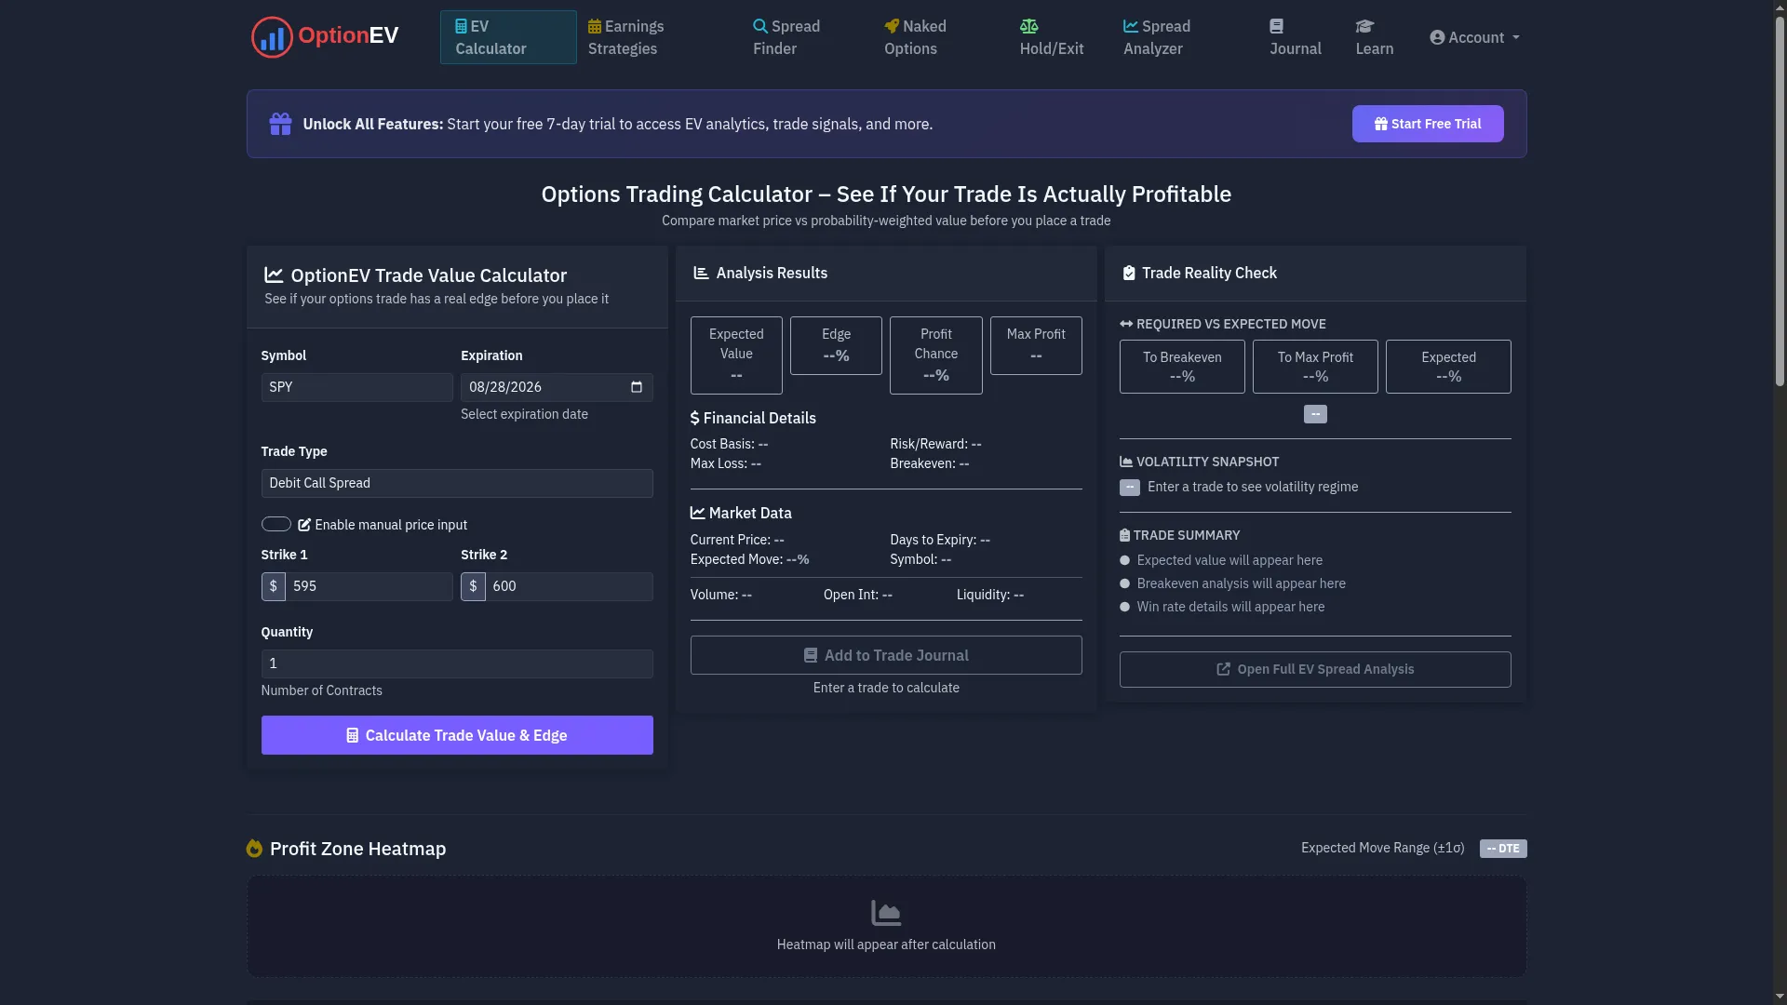Click the To Max Profit box

coord(1315,367)
